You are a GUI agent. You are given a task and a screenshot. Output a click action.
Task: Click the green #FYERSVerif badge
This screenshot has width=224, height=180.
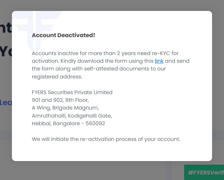pos(204,173)
